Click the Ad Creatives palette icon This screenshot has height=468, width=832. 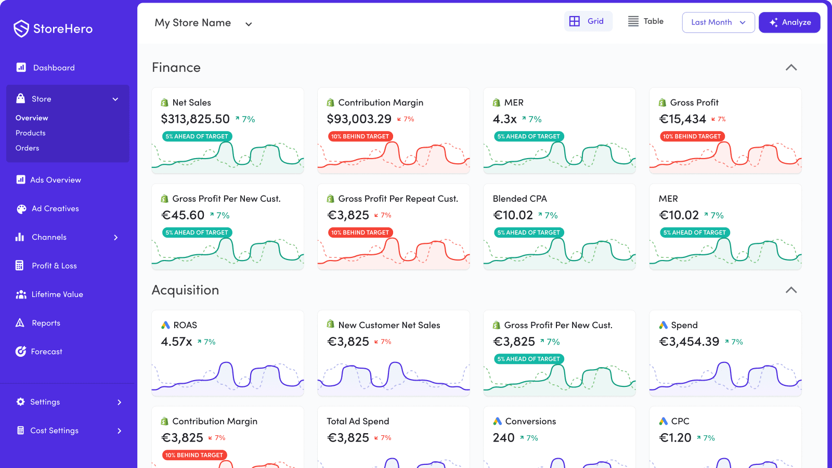21,209
